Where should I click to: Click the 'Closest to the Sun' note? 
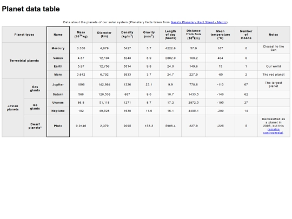pos(274,48)
